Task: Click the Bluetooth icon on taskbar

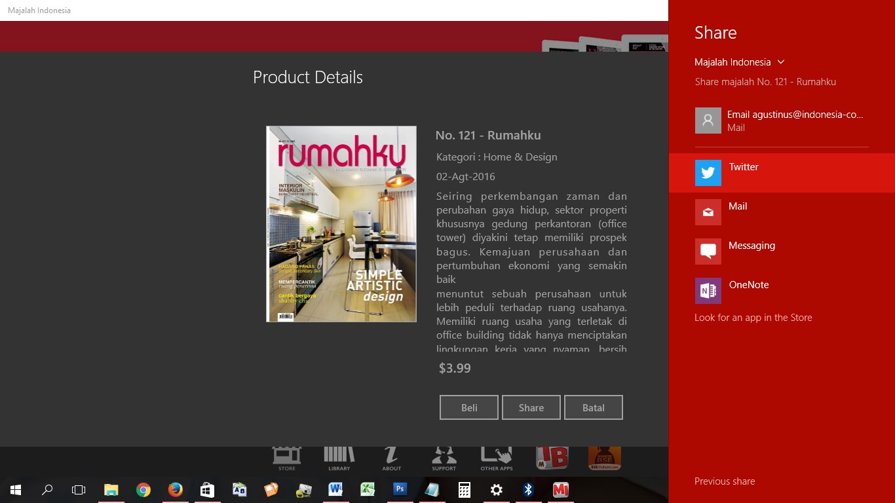Action: tap(528, 490)
